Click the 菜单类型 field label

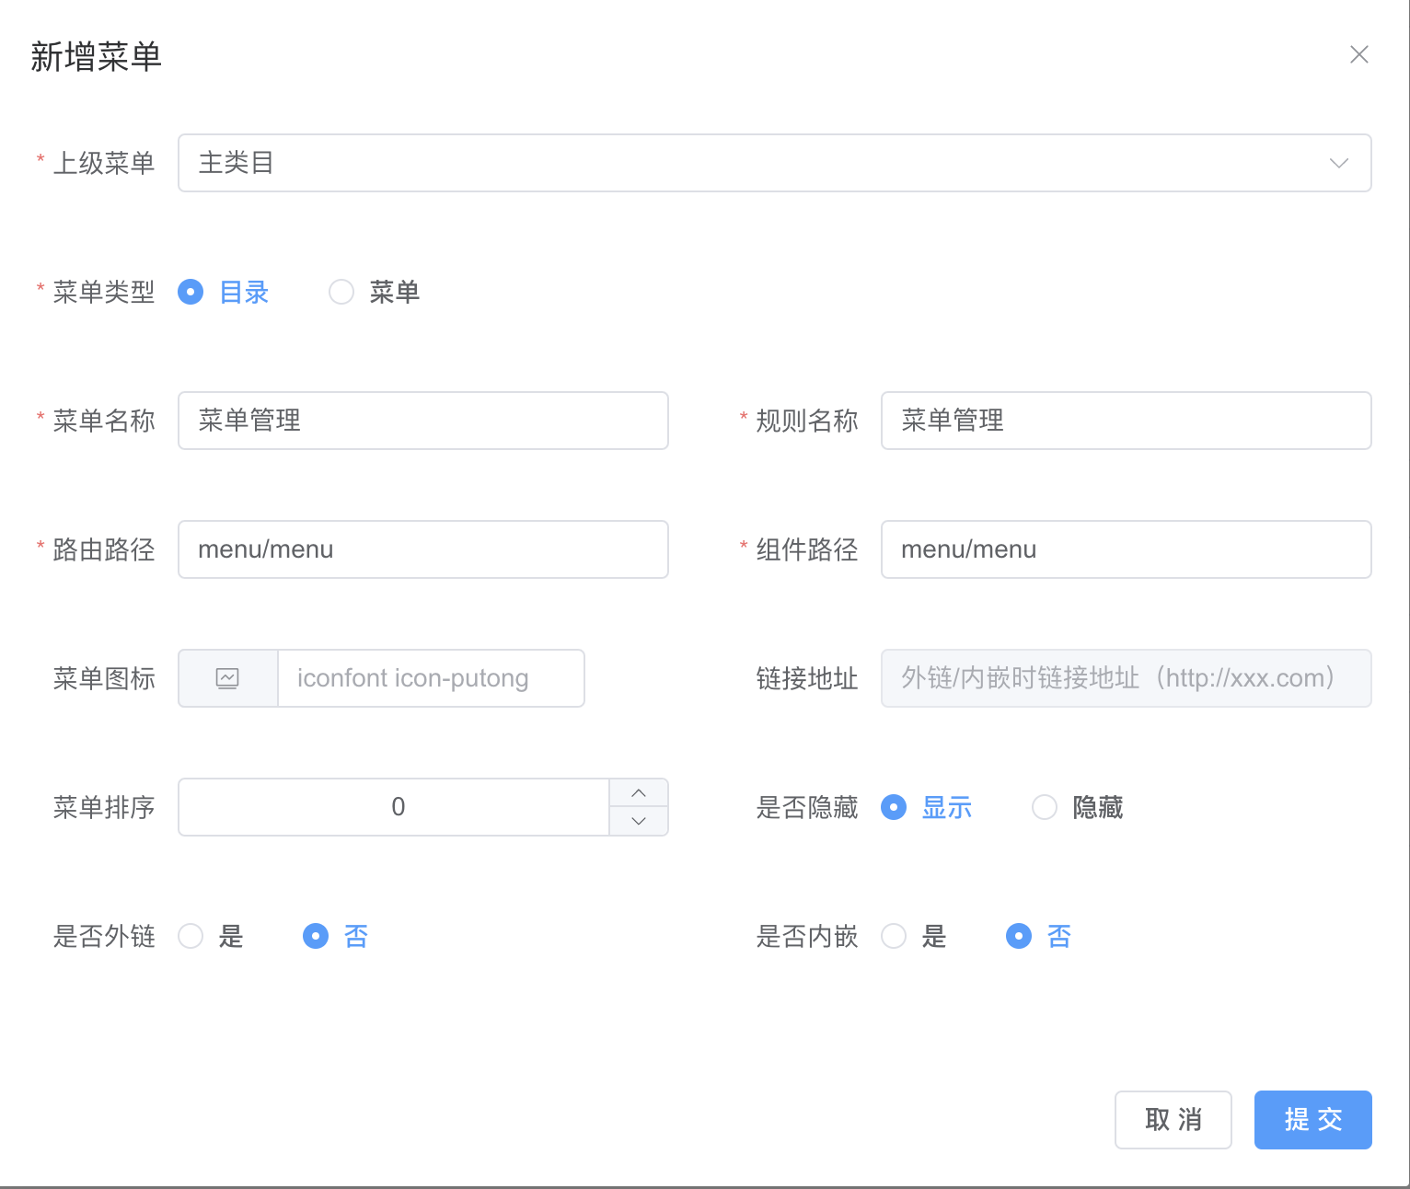click(x=104, y=292)
